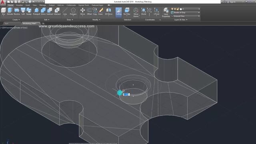Expand the Create panel
This screenshot has width=256, height=144.
coord(16,20)
